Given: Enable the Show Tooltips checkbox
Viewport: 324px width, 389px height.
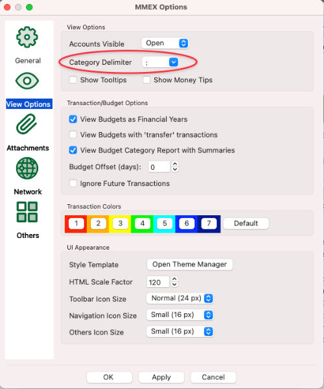Looking at the screenshot, I should (73, 80).
